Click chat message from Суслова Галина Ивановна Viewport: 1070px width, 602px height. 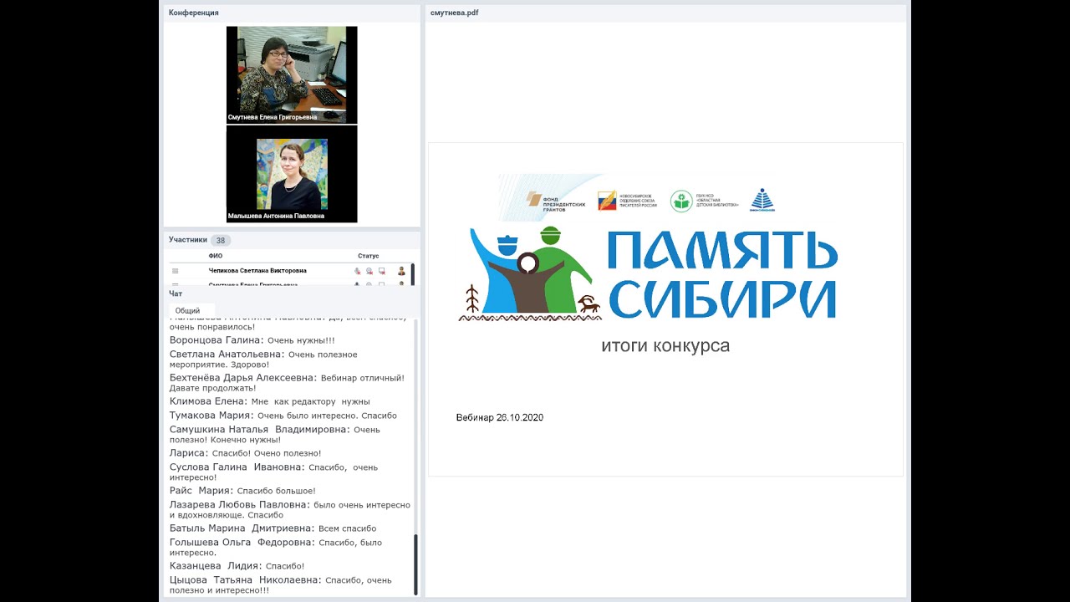274,472
